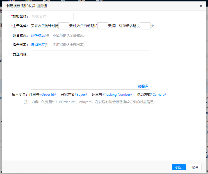Cancel the dialog with 取消 button
This screenshot has width=208, height=174.
click(195, 167)
